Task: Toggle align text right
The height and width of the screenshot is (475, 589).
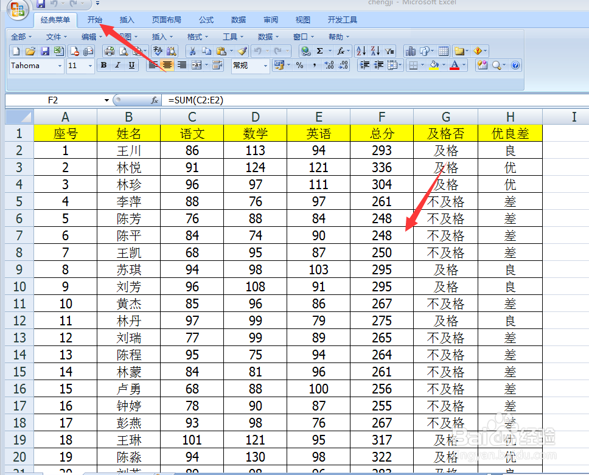Action: coord(182,65)
